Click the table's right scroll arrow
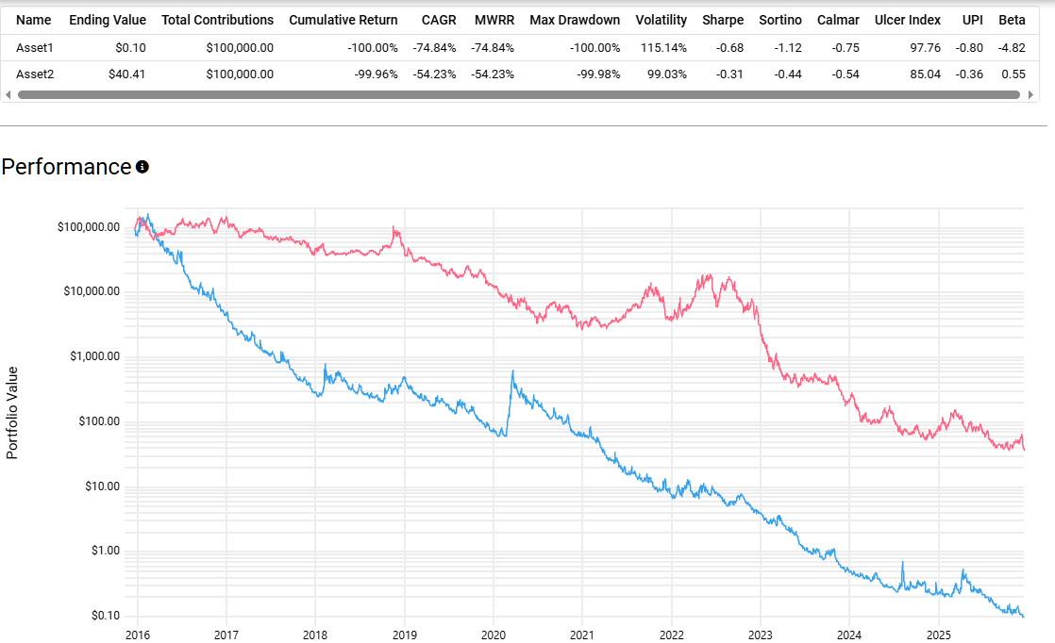The height and width of the screenshot is (643, 1055). tap(1030, 94)
